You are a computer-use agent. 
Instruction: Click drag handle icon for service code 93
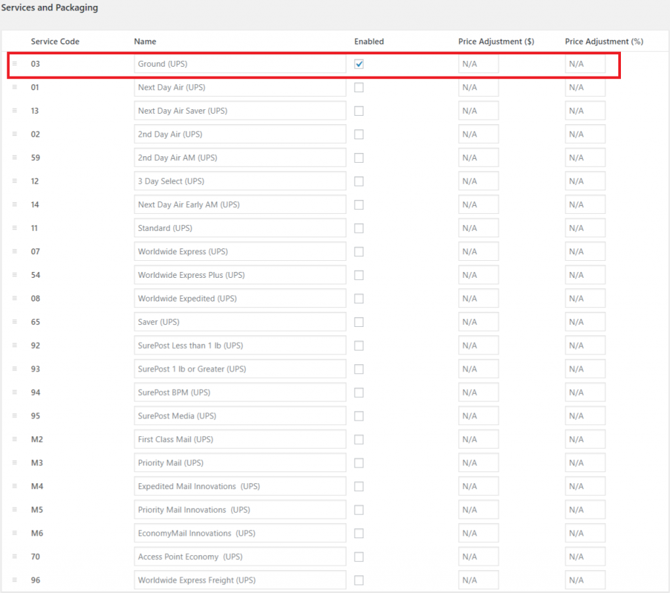point(14,369)
